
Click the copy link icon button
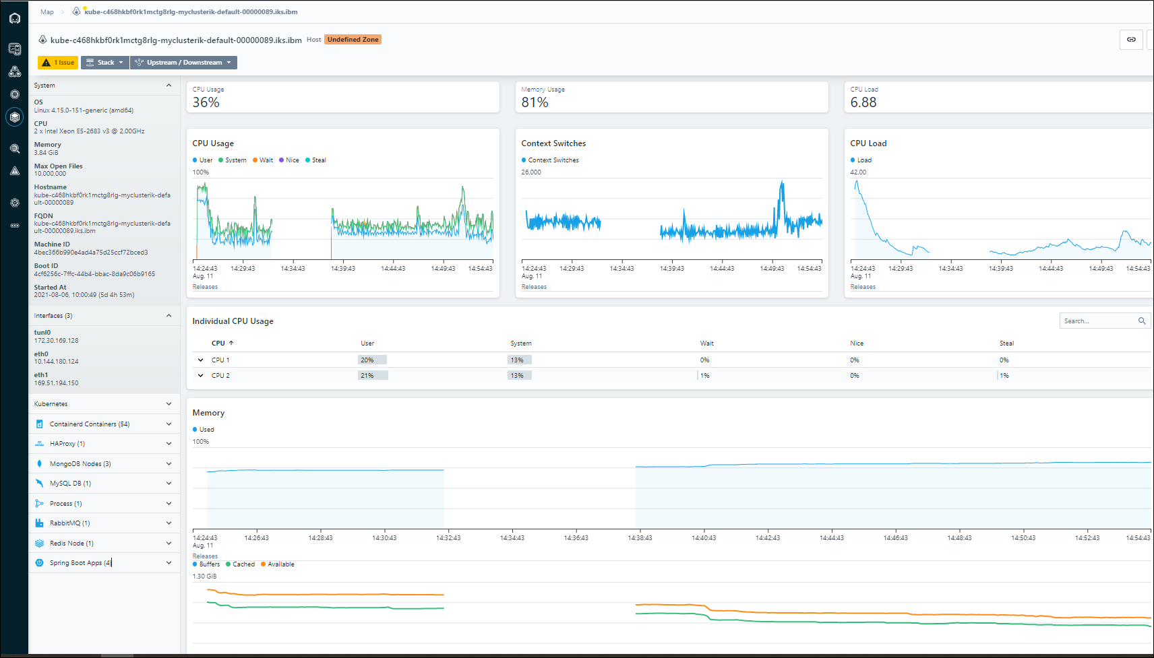tap(1131, 40)
